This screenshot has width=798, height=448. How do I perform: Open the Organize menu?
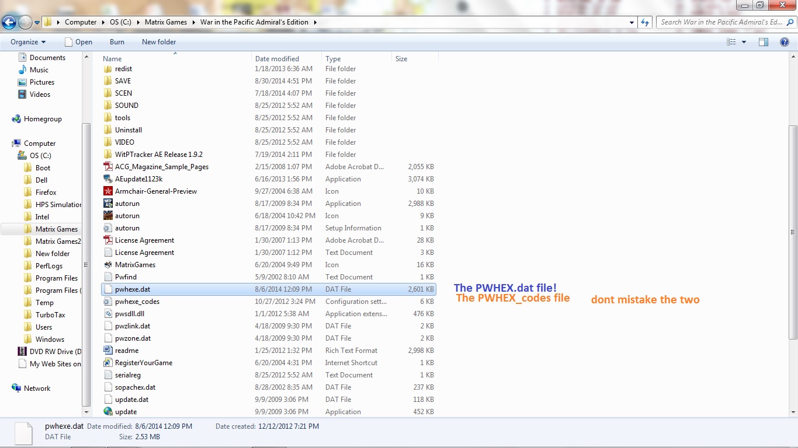click(28, 42)
